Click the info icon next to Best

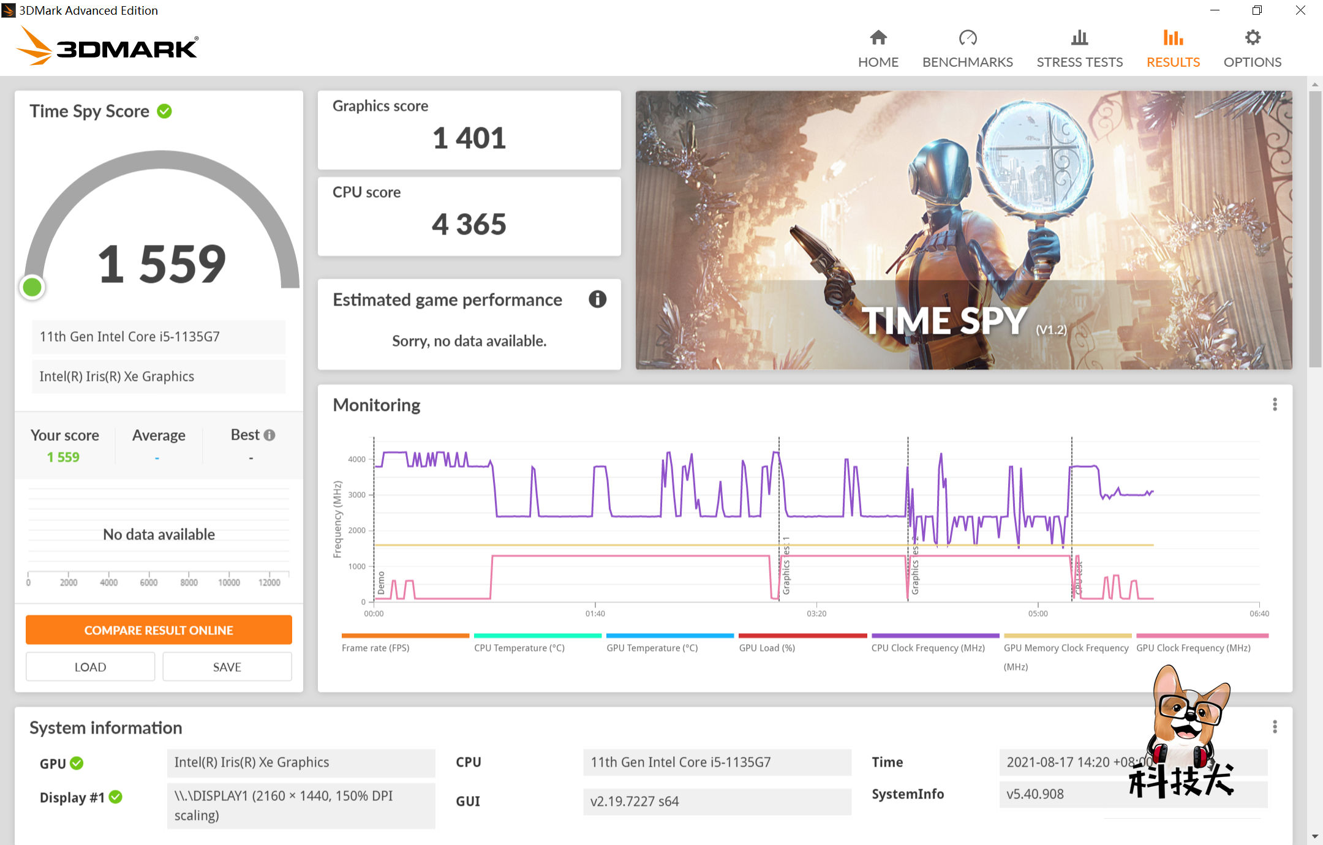(x=269, y=435)
